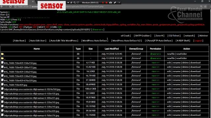The height and width of the screenshot is (118, 211).
Task: Open the double-dot parent folder icon
Action: point(2,58)
